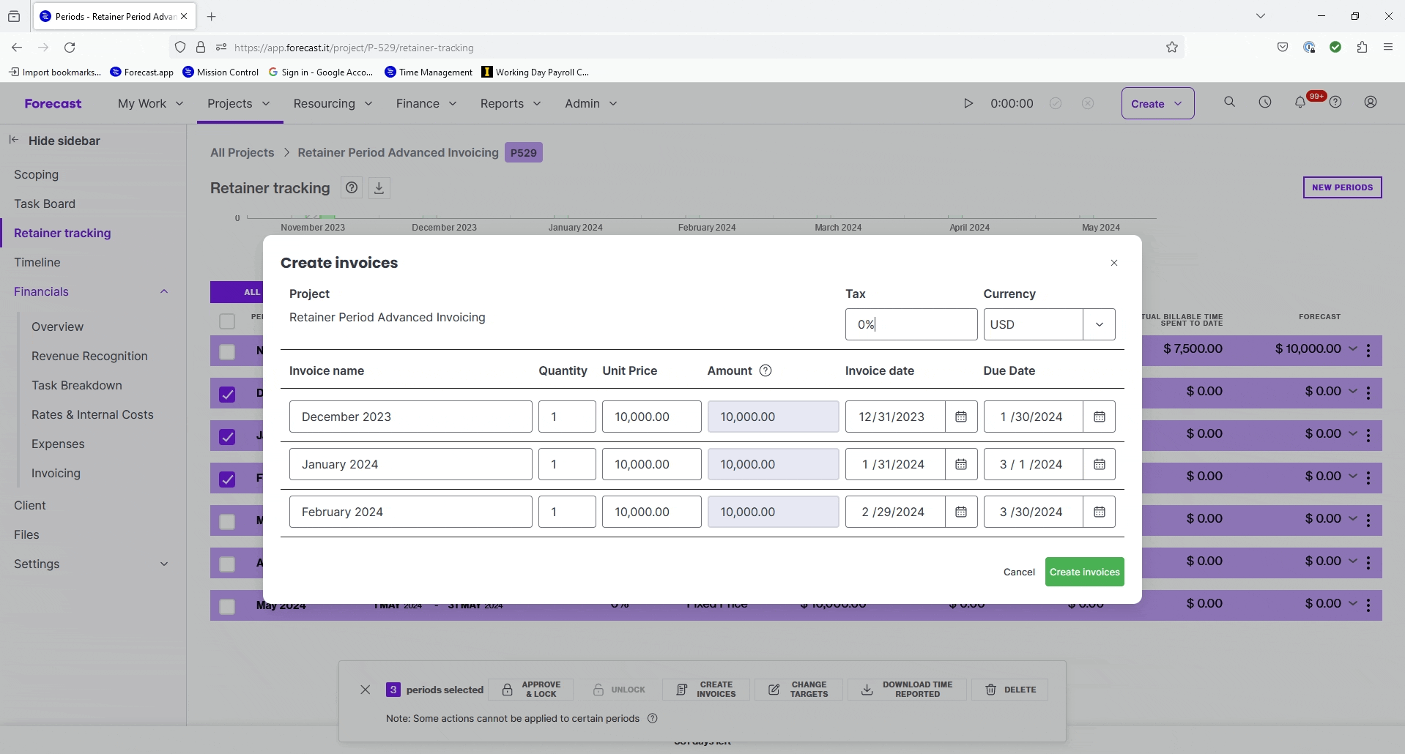Go to Scoping in sidebar
This screenshot has height=754, width=1405.
click(x=36, y=174)
